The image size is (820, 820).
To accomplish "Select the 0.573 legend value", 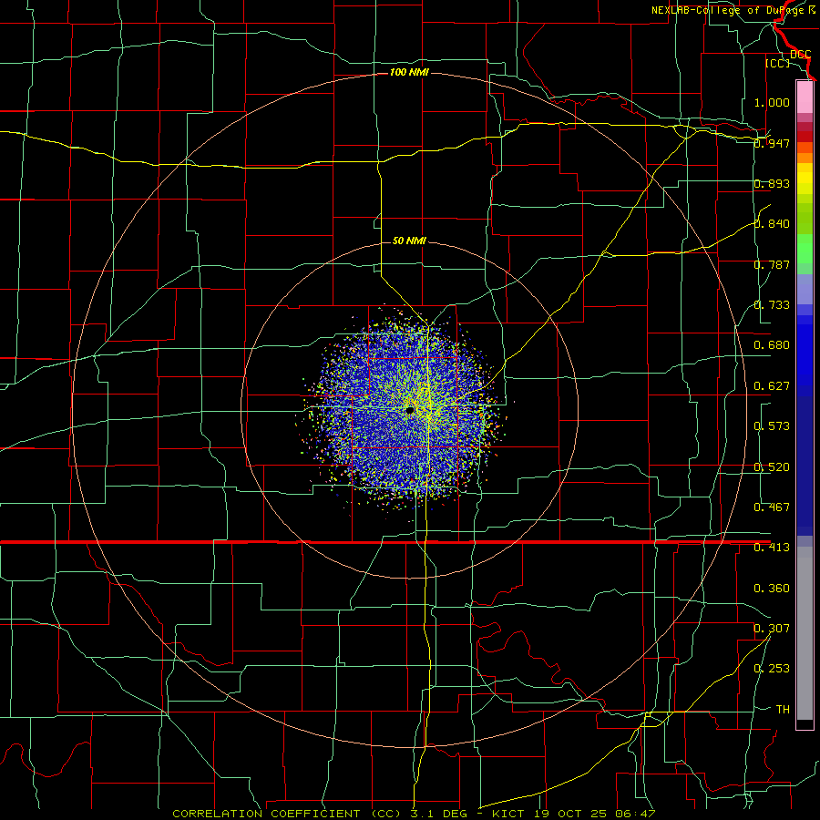I will (x=772, y=426).
